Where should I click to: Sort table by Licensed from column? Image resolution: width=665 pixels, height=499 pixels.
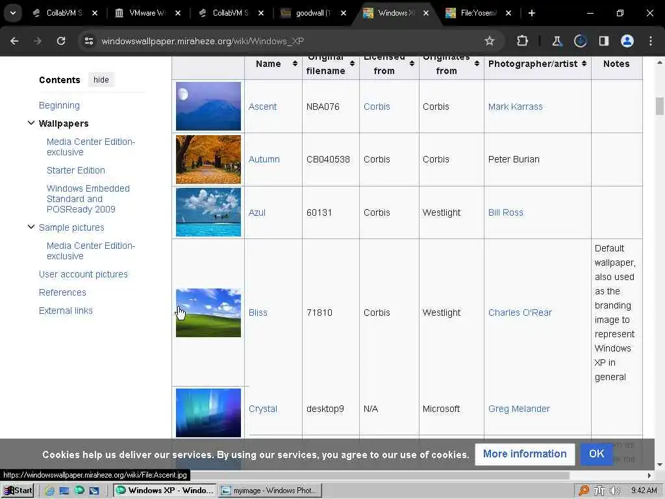click(x=412, y=64)
